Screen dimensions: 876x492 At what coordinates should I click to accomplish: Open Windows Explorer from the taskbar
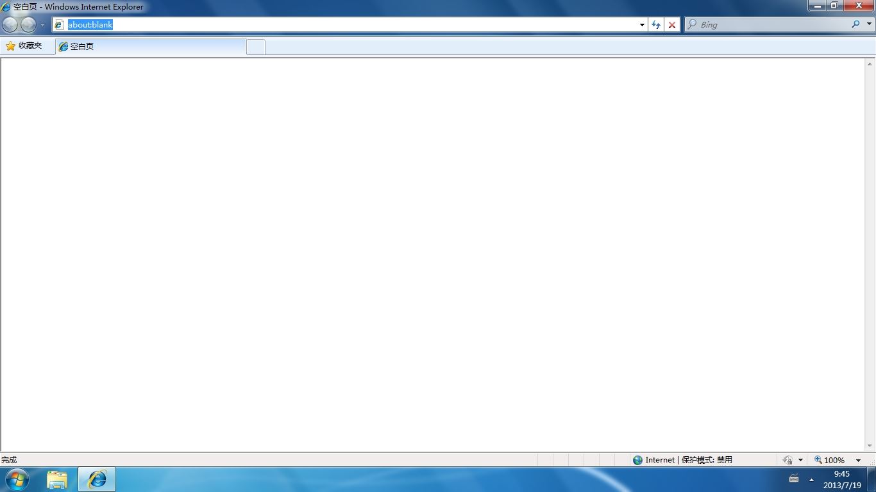pyautogui.click(x=57, y=479)
